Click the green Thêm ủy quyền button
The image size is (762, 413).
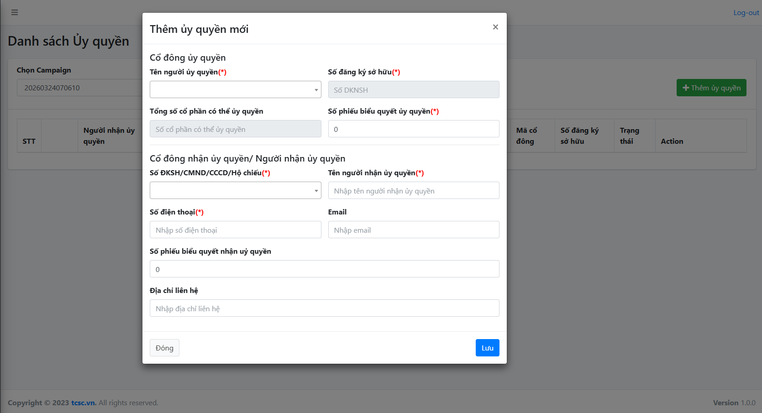711,88
